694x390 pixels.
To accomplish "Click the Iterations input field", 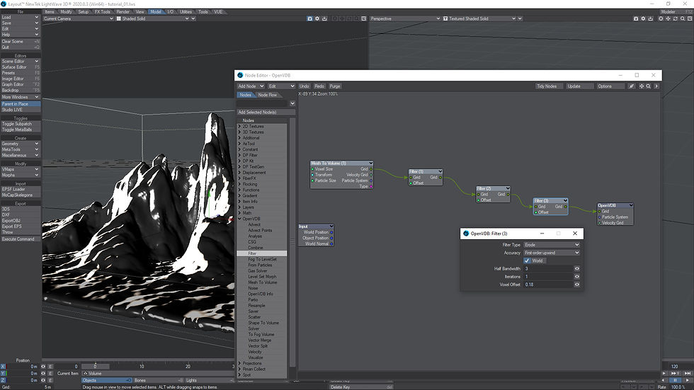I will tap(547, 277).
